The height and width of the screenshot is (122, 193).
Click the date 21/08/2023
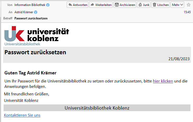click(179, 59)
